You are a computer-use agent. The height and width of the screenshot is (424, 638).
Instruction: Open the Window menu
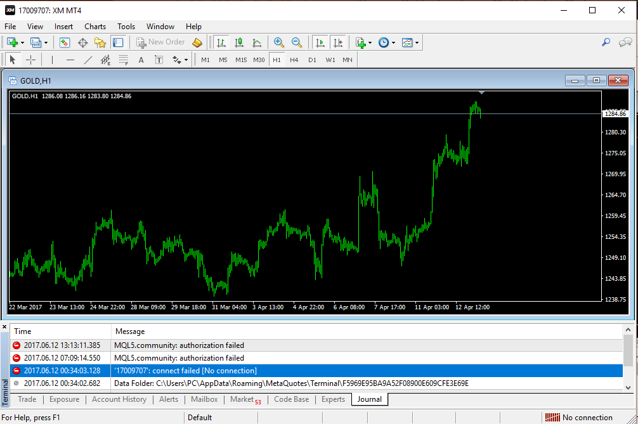click(160, 27)
